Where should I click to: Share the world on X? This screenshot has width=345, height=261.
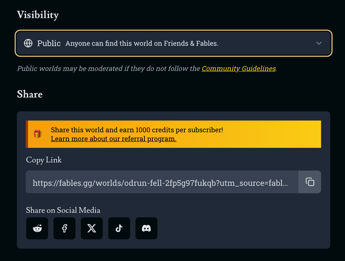click(x=92, y=228)
